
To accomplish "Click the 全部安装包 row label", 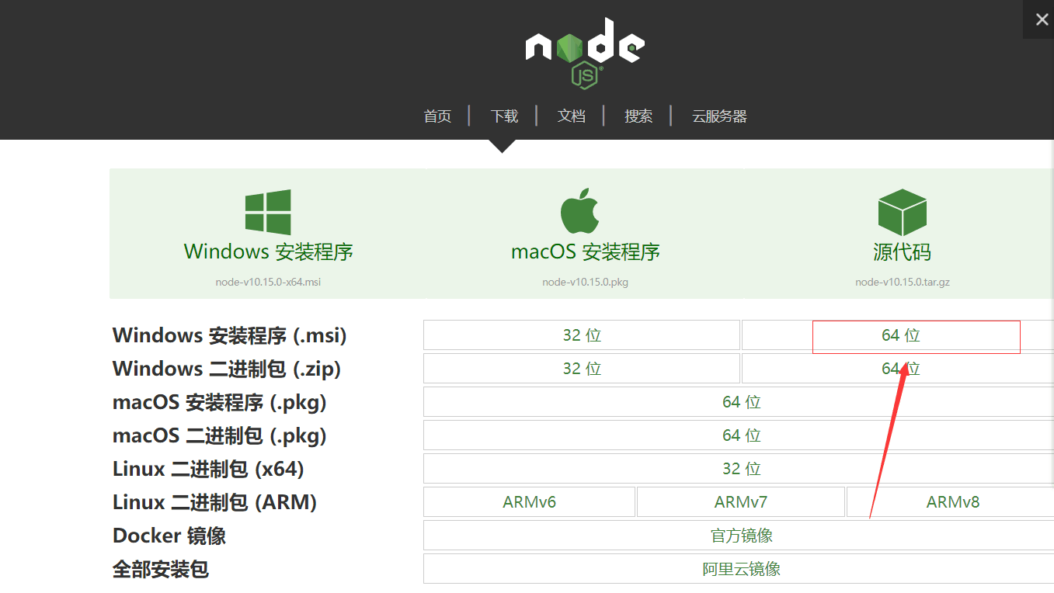I will [161, 569].
